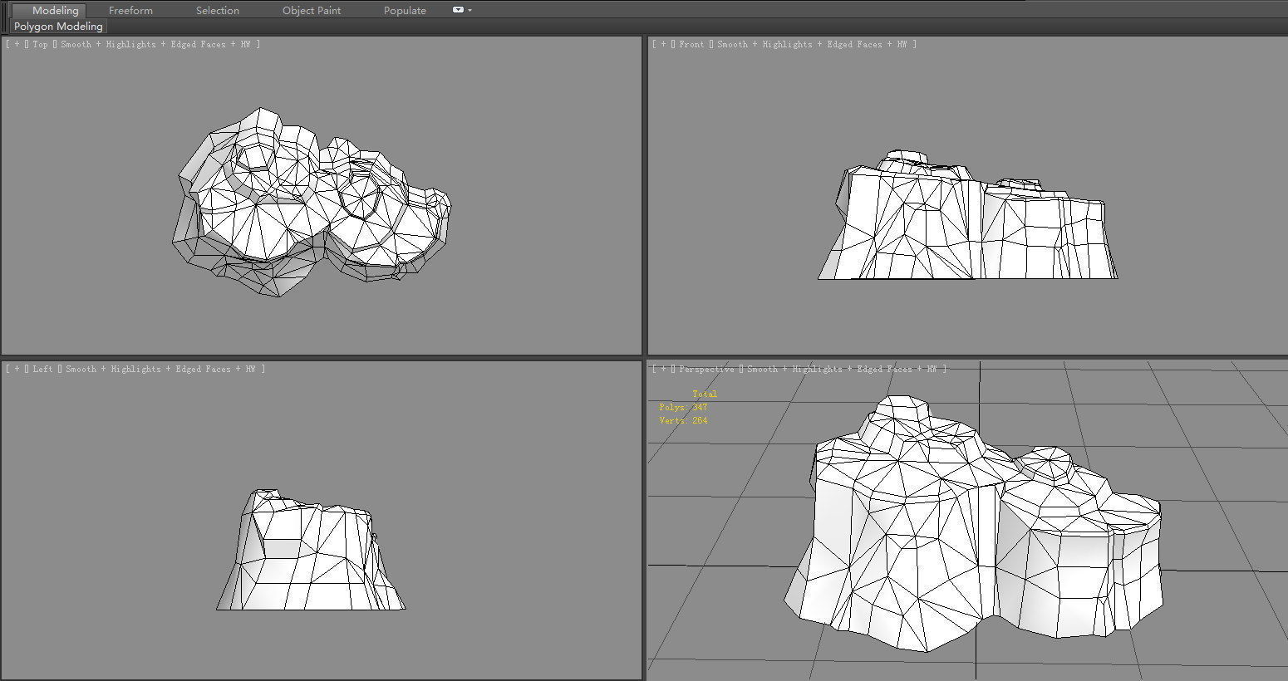Select the rock mesh in the Left viewport
Screen dimensions: 1288x681
311,550
